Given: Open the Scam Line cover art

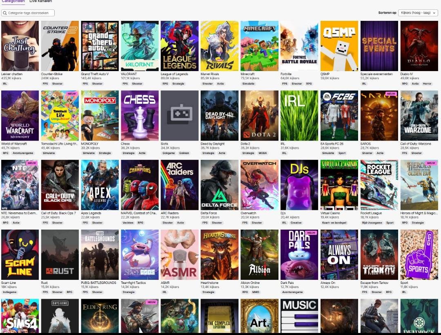Looking at the screenshot, I should tap(20, 255).
